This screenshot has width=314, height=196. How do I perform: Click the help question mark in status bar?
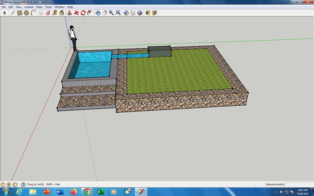[x=23, y=185]
